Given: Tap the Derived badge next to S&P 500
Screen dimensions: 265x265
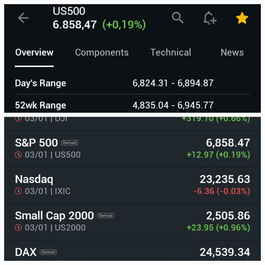Looking at the screenshot, I should (70, 143).
